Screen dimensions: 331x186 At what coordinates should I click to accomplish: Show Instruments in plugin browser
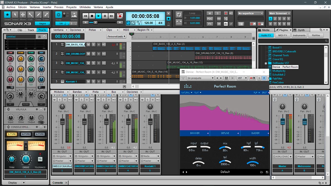click(x=299, y=35)
